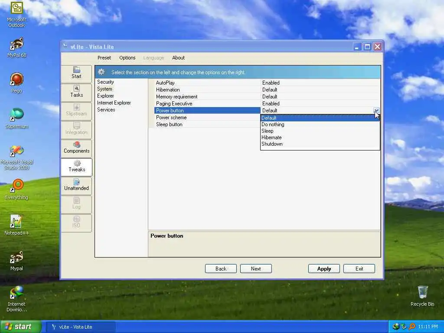This screenshot has width=444, height=333.
Task: Select the Pego desktop icon
Action: (16, 83)
